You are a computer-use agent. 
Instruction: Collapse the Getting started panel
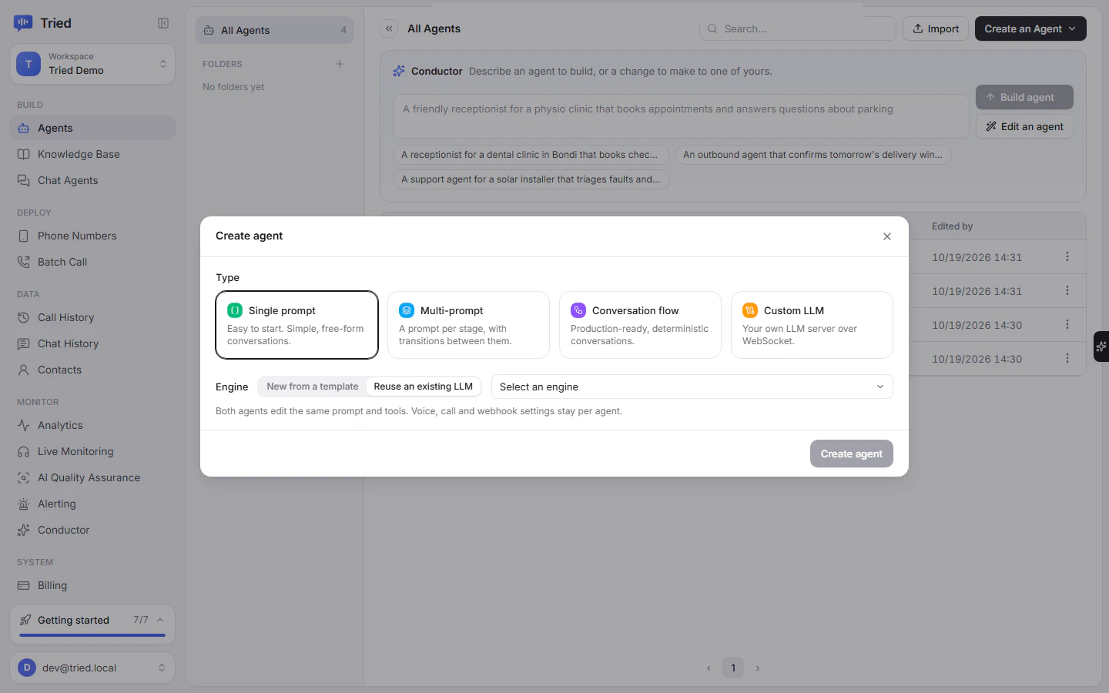[x=160, y=620]
